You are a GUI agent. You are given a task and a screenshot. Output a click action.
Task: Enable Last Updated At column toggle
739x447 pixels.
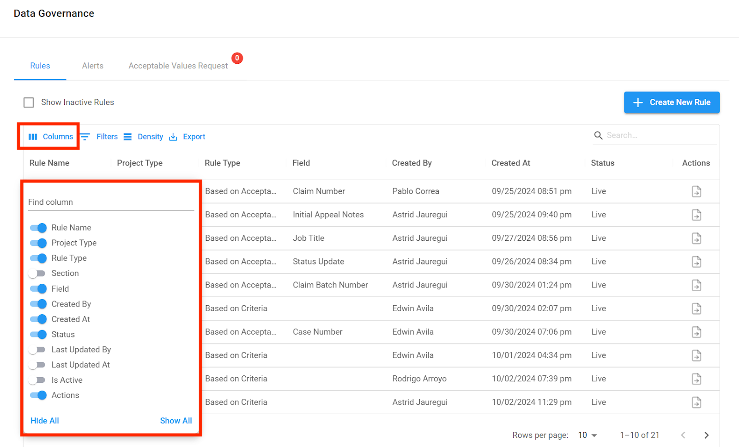37,365
